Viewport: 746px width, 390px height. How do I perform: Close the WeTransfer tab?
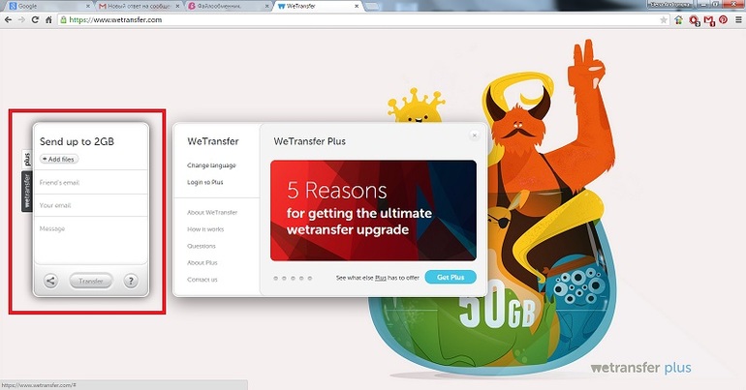pos(357,6)
